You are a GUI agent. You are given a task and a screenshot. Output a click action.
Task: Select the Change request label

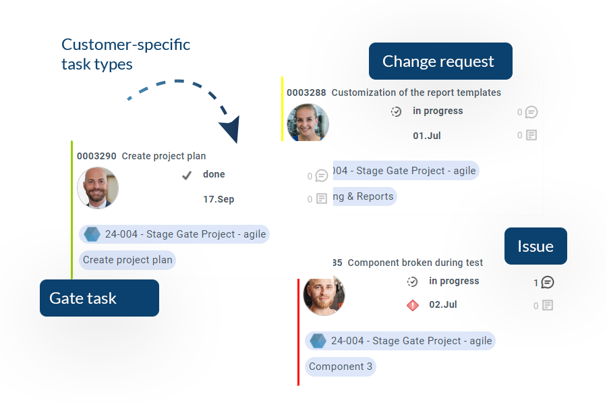440,61
